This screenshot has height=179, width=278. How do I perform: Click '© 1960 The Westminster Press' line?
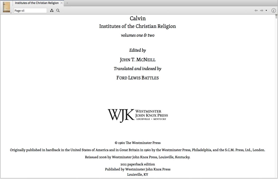137,143
